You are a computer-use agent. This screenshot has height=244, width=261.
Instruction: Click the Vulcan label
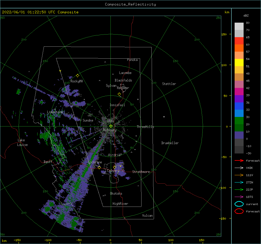click(x=147, y=216)
